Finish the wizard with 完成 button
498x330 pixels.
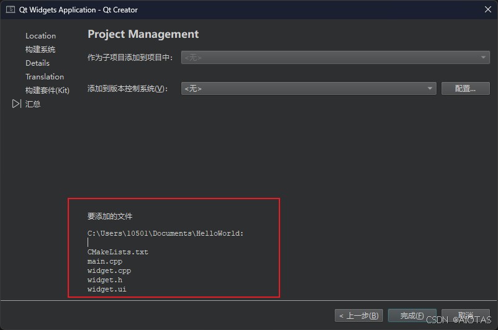412,316
